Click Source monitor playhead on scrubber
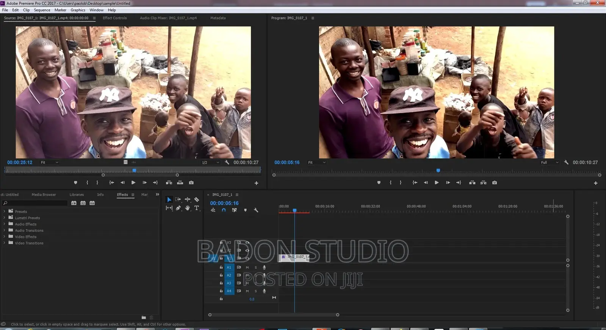This screenshot has height=330, width=606. click(x=134, y=170)
